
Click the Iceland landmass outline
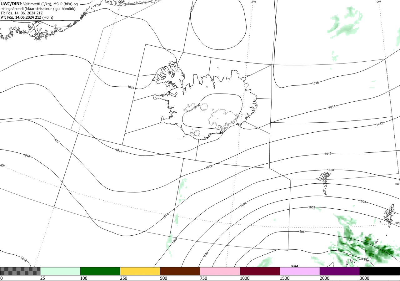point(205,100)
